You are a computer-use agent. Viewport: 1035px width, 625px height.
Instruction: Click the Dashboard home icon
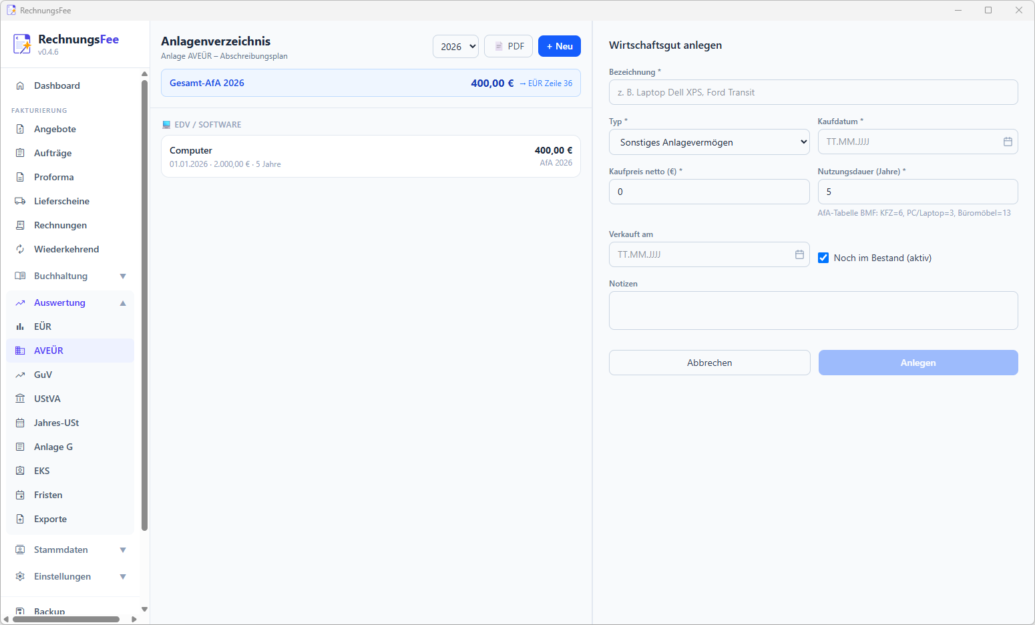coord(20,85)
